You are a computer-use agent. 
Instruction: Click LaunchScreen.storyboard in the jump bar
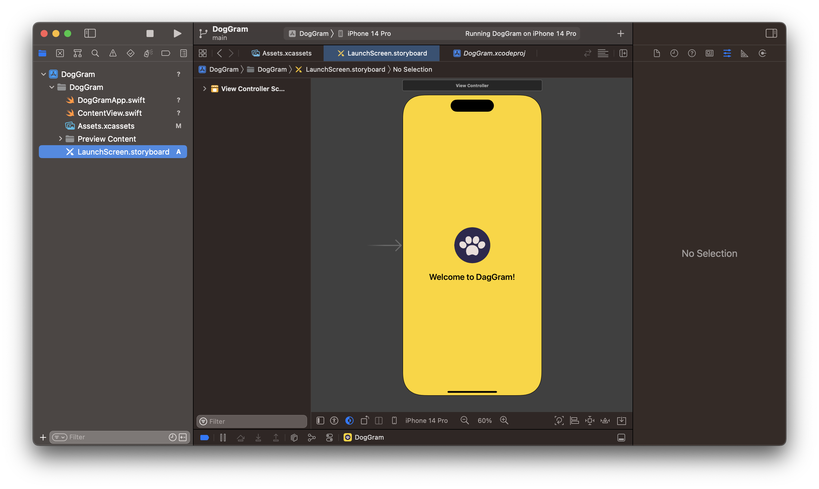tap(340, 69)
